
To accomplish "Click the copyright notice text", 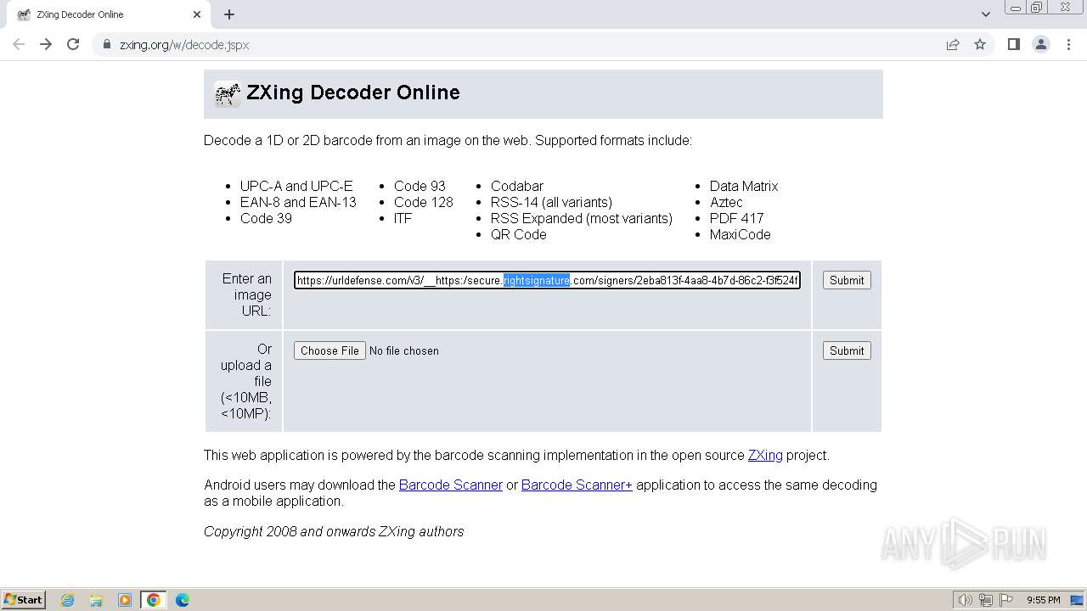I will (334, 531).
